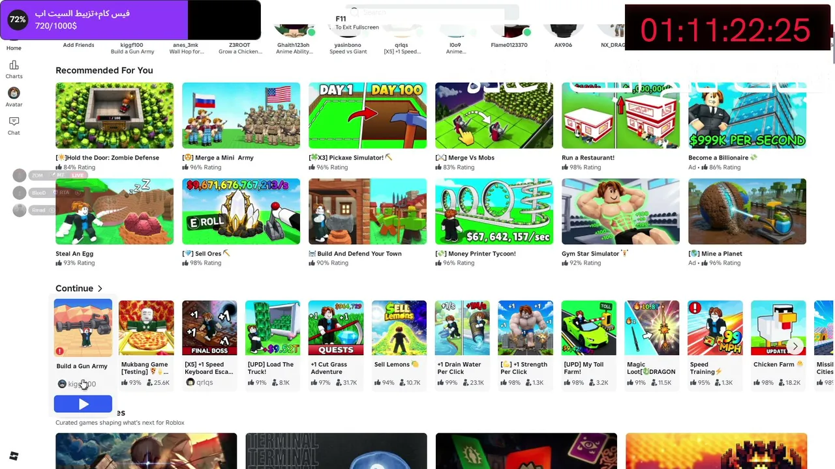835x469 pixels.
Task: Click the qrlqs creator name under Keyboard Escape
Action: click(204, 383)
